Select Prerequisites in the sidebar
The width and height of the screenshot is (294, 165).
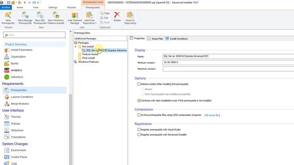click(x=34, y=90)
